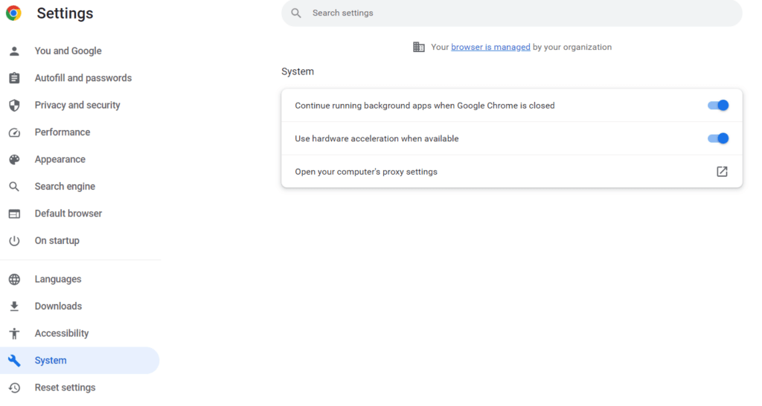Click the Open your computer's proxy settings row
762x406 pixels.
[512, 172]
